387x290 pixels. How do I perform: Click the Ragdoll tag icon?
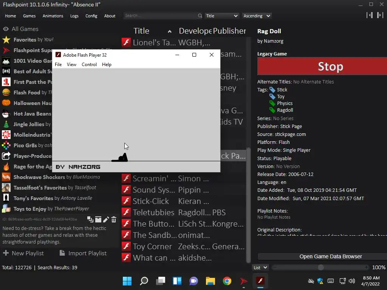pyautogui.click(x=272, y=110)
